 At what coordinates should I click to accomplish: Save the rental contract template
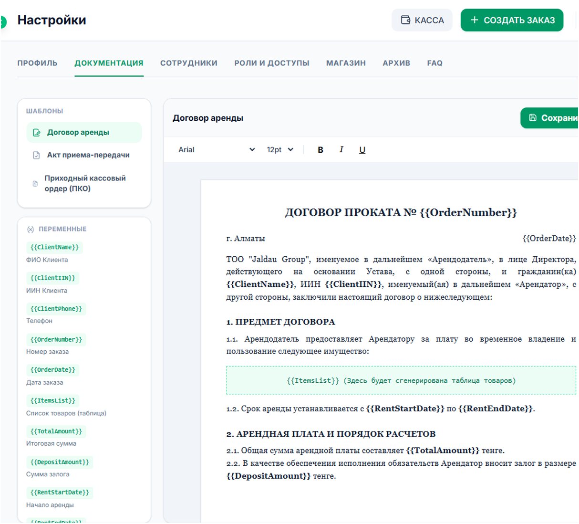pos(549,118)
